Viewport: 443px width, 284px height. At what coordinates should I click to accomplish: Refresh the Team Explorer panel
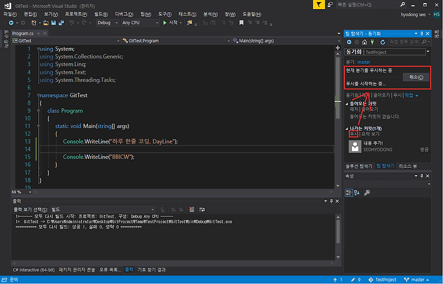[383, 42]
